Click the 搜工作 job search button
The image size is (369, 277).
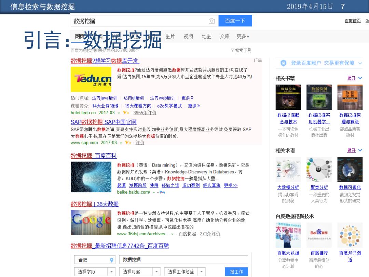tap(236, 272)
